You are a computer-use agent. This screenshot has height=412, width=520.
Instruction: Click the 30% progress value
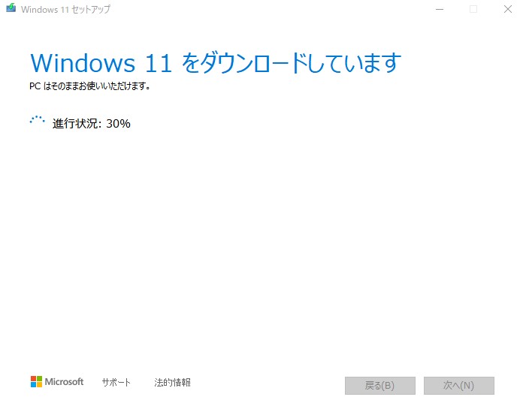pyautogui.click(x=118, y=124)
